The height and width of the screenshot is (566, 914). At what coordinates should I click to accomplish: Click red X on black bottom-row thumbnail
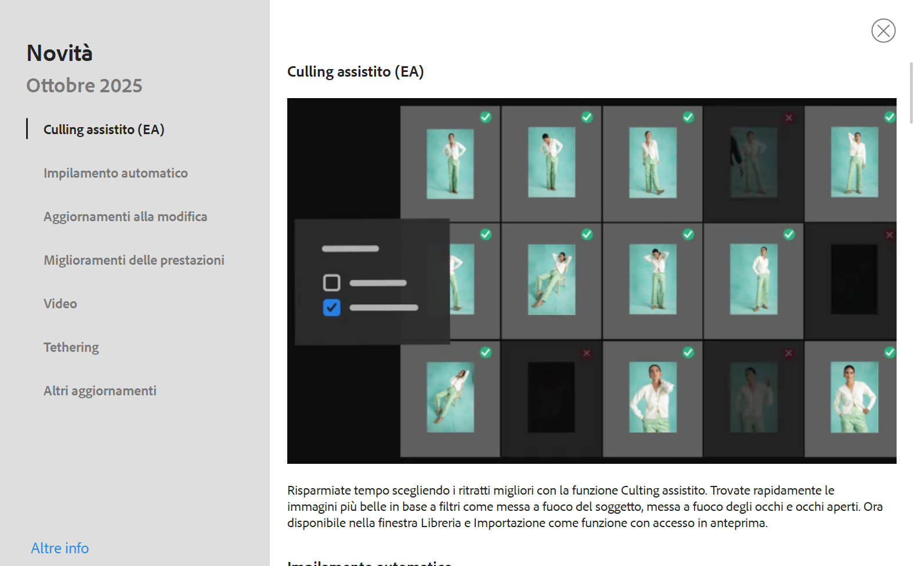coord(587,353)
